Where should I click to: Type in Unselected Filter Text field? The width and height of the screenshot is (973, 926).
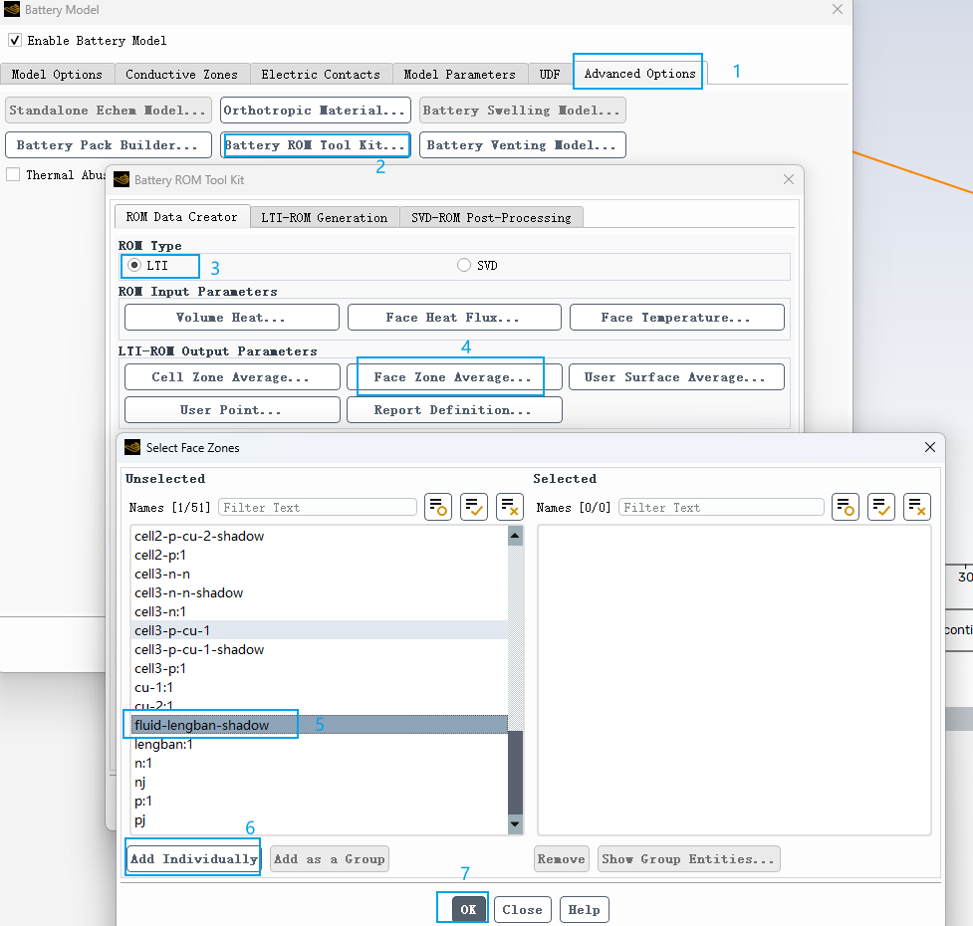[317, 507]
